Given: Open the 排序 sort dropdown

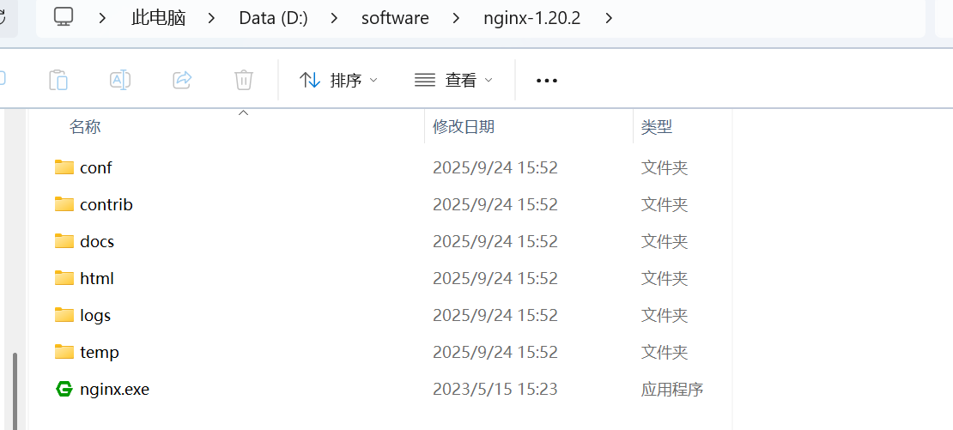Looking at the screenshot, I should (338, 80).
